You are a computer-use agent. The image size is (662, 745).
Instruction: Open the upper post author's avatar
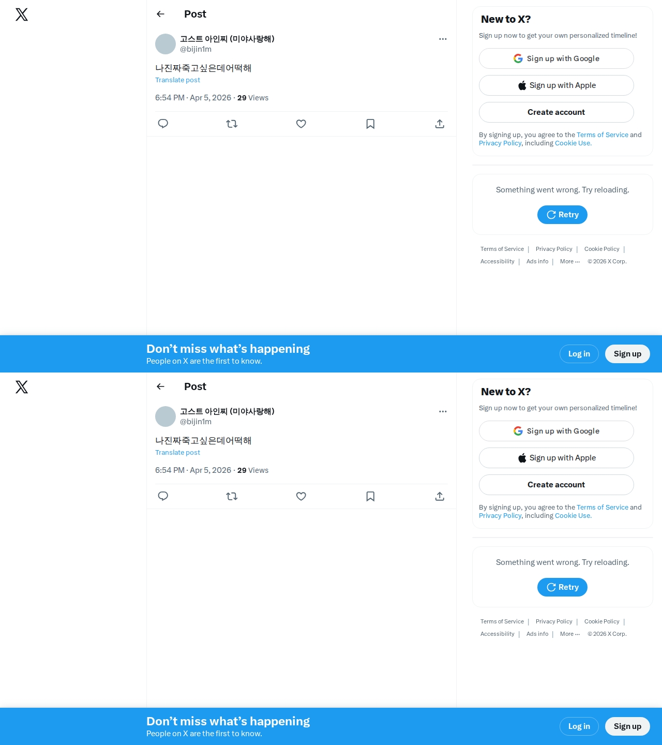pyautogui.click(x=165, y=44)
